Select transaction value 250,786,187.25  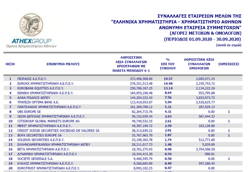pyautogui.click(x=141, y=89)
